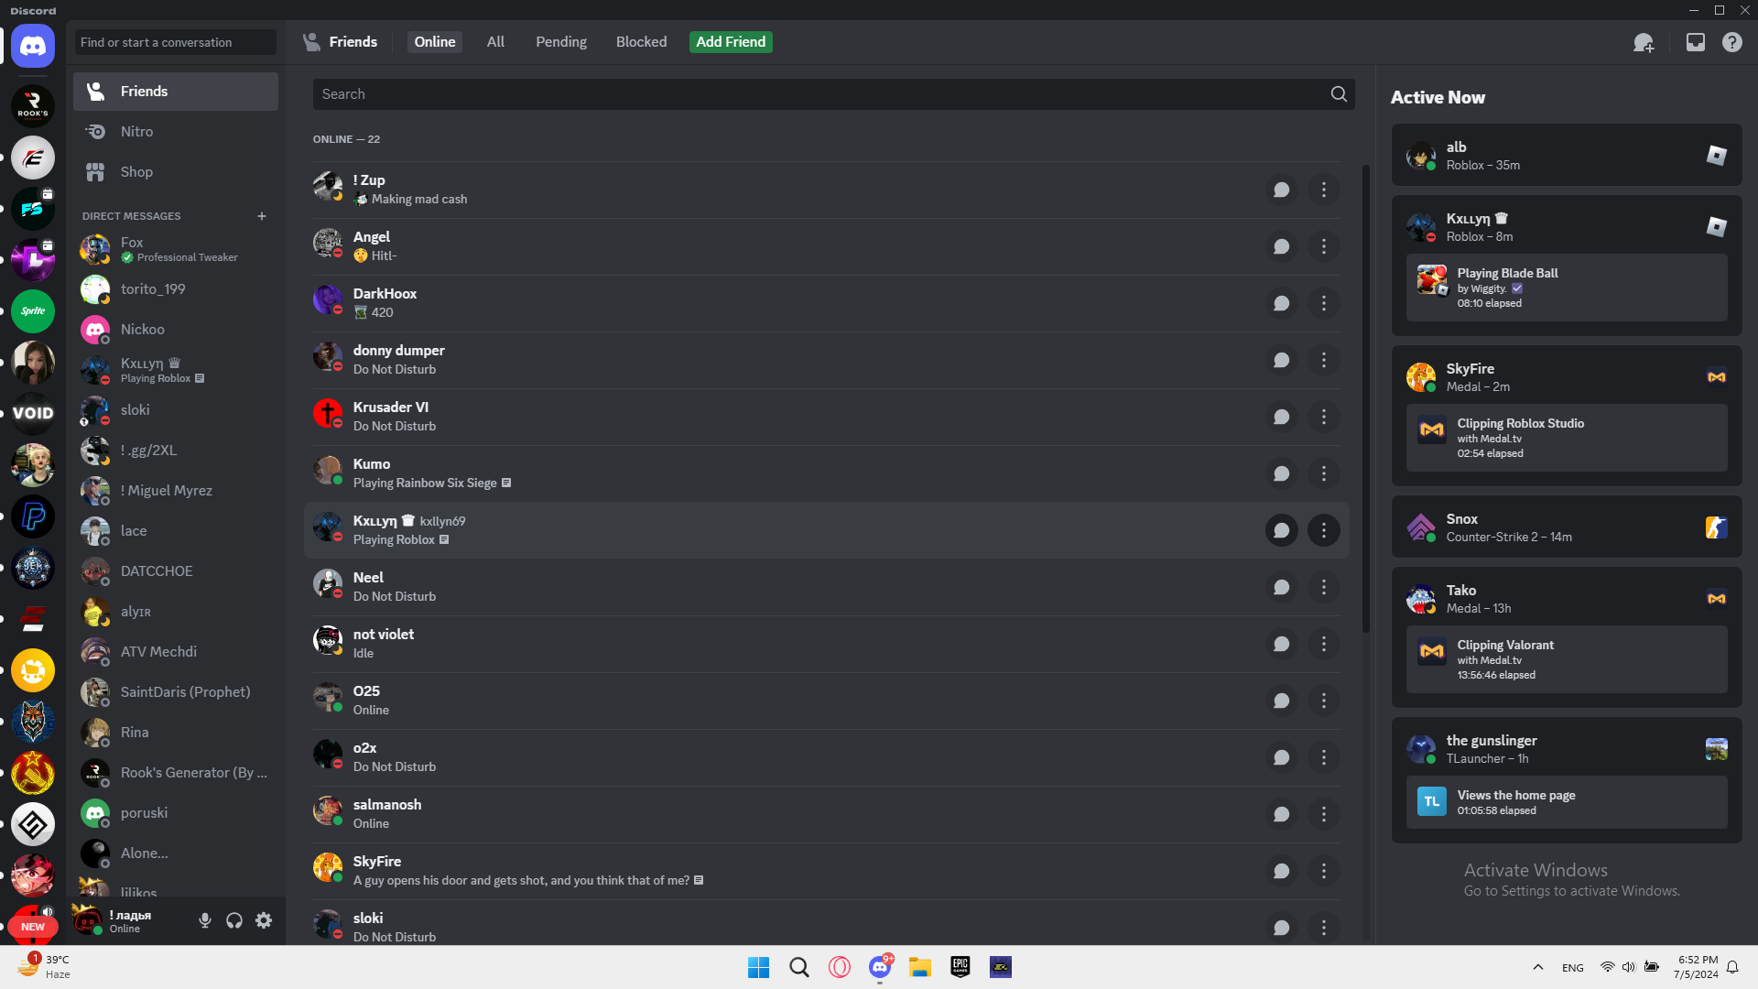Click the friends search magnifier icon
Viewport: 1758px width, 989px height.
click(x=1339, y=94)
